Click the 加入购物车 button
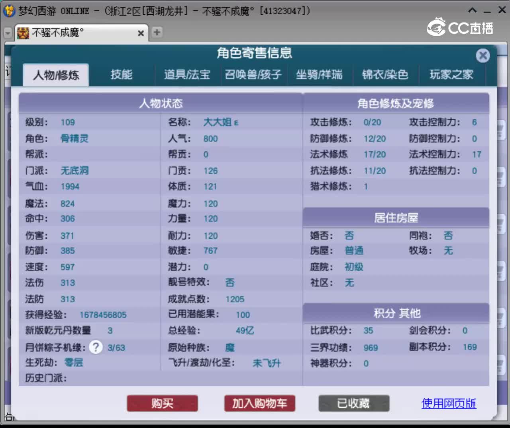The height and width of the screenshot is (428, 510). click(259, 403)
